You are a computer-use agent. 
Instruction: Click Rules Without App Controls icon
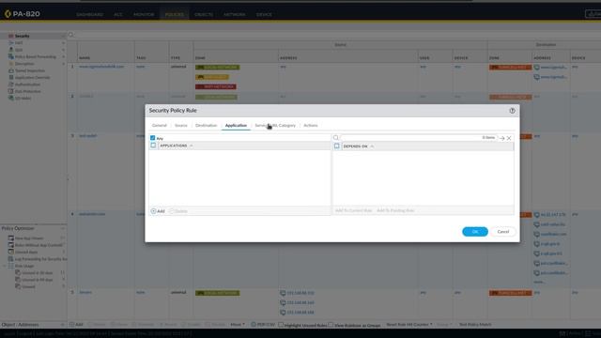coord(10,245)
